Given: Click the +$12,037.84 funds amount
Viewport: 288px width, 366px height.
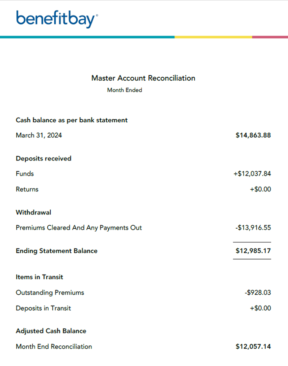Looking at the screenshot, I should [252, 174].
